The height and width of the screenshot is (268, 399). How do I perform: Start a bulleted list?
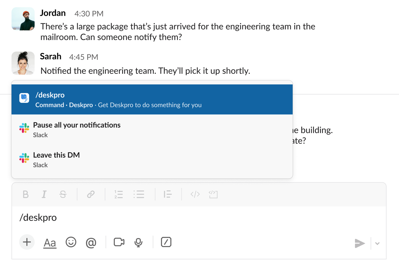tap(139, 194)
